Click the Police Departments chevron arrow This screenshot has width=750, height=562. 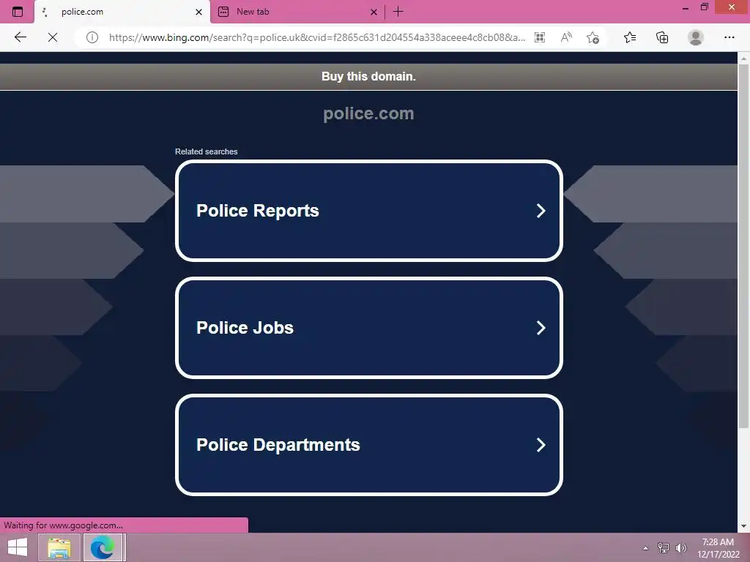(541, 445)
